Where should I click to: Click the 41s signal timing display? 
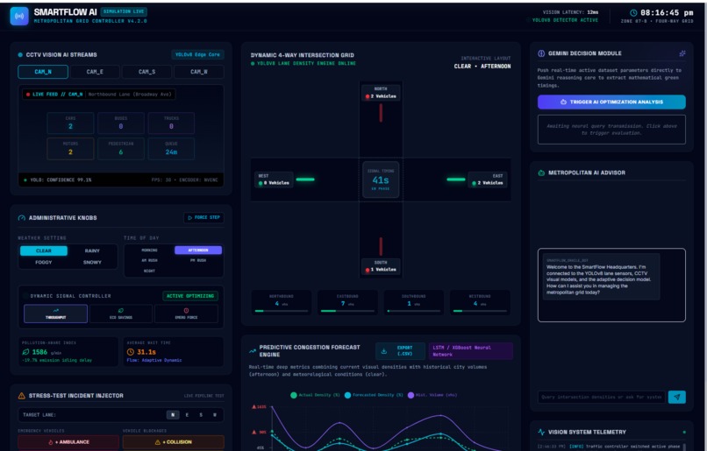tap(381, 180)
